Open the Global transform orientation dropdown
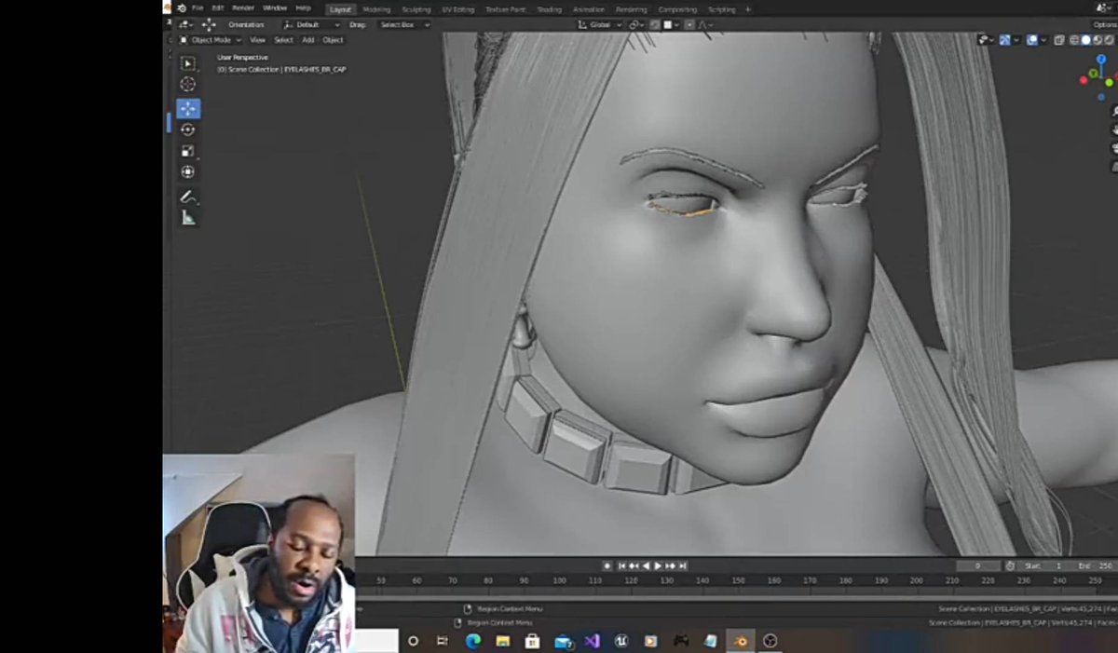The width and height of the screenshot is (1118, 653). [x=602, y=24]
